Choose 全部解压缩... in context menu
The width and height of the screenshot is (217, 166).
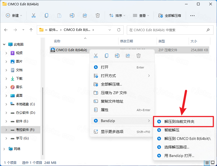122,84
